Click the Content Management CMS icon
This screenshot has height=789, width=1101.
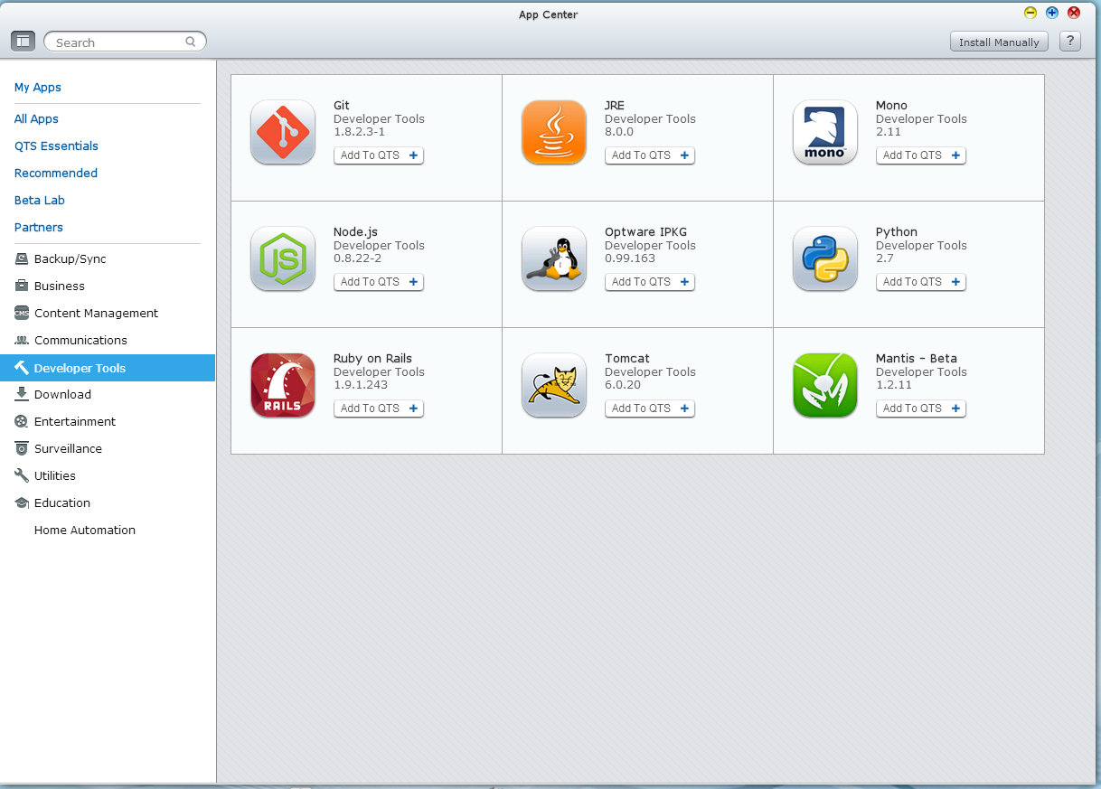click(22, 313)
